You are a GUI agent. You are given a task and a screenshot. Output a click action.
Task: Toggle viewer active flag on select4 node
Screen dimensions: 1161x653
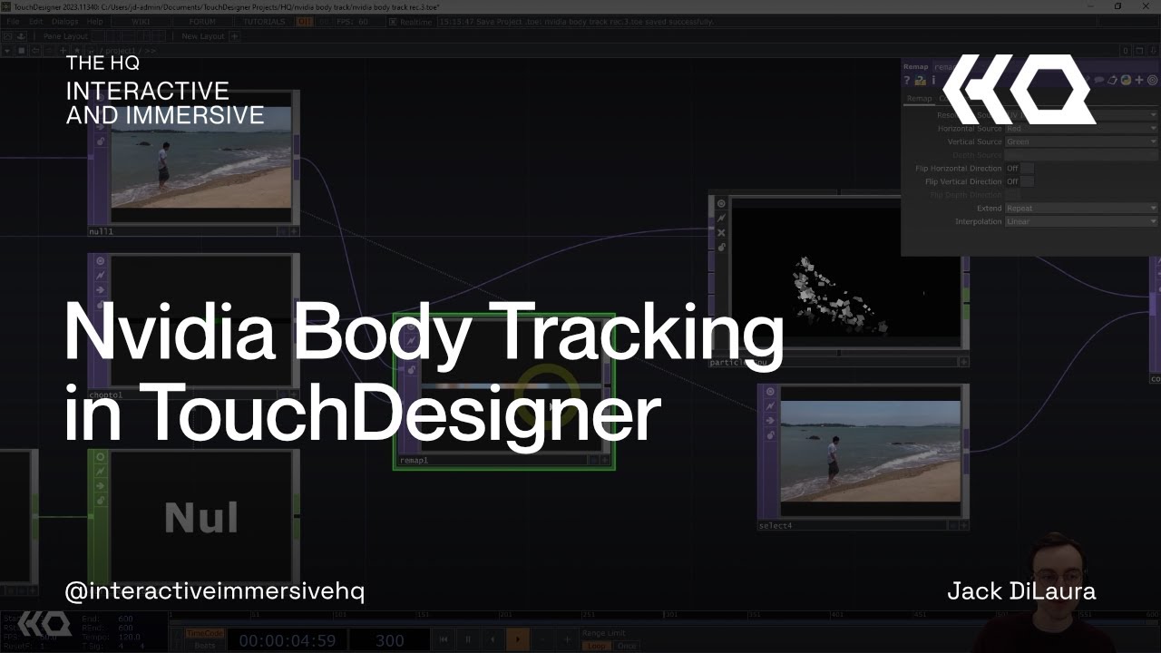click(x=770, y=392)
